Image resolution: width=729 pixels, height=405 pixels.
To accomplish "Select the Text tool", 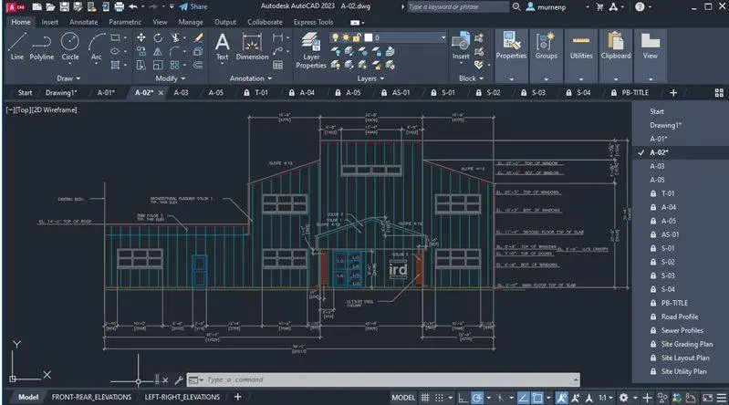I will tap(223, 47).
